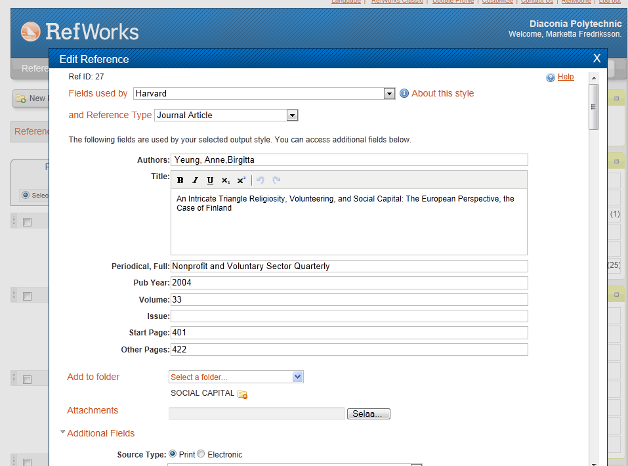628x466 pixels.
Task: Underline the selected title text
Action: 210,180
